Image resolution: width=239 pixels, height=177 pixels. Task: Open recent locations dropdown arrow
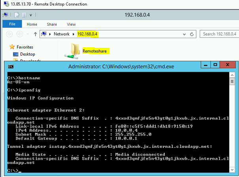click(28, 34)
